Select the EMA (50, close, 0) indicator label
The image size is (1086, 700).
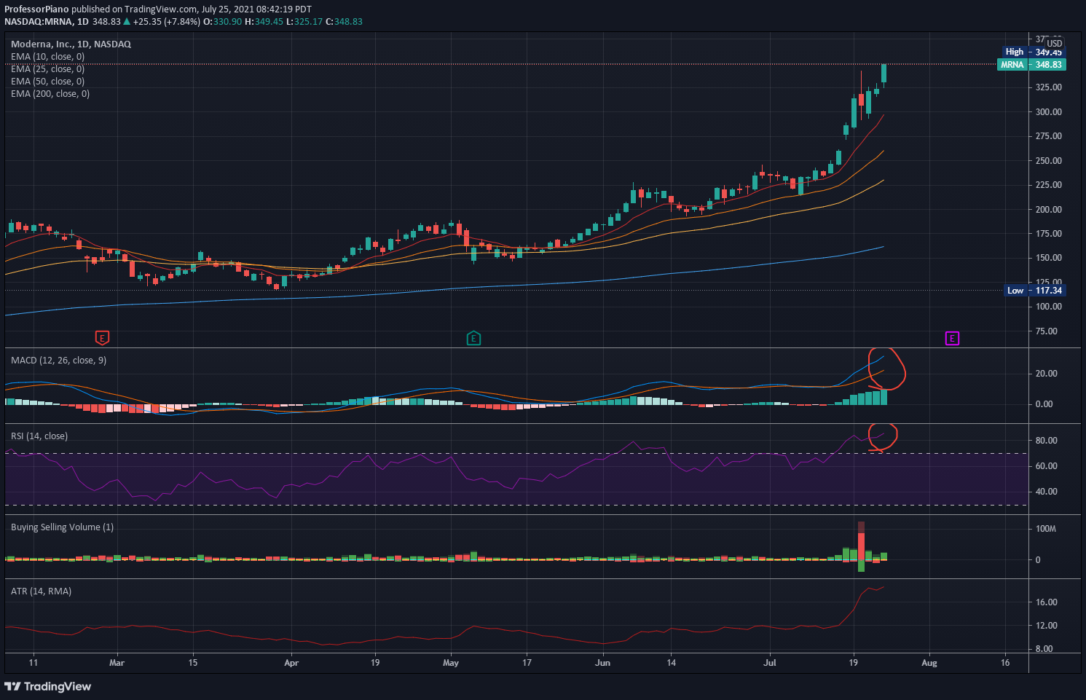pos(47,81)
